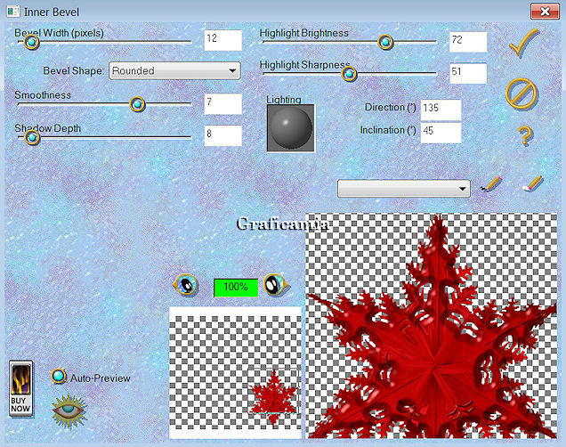Click the gold checkmark OK icon

[x=523, y=43]
